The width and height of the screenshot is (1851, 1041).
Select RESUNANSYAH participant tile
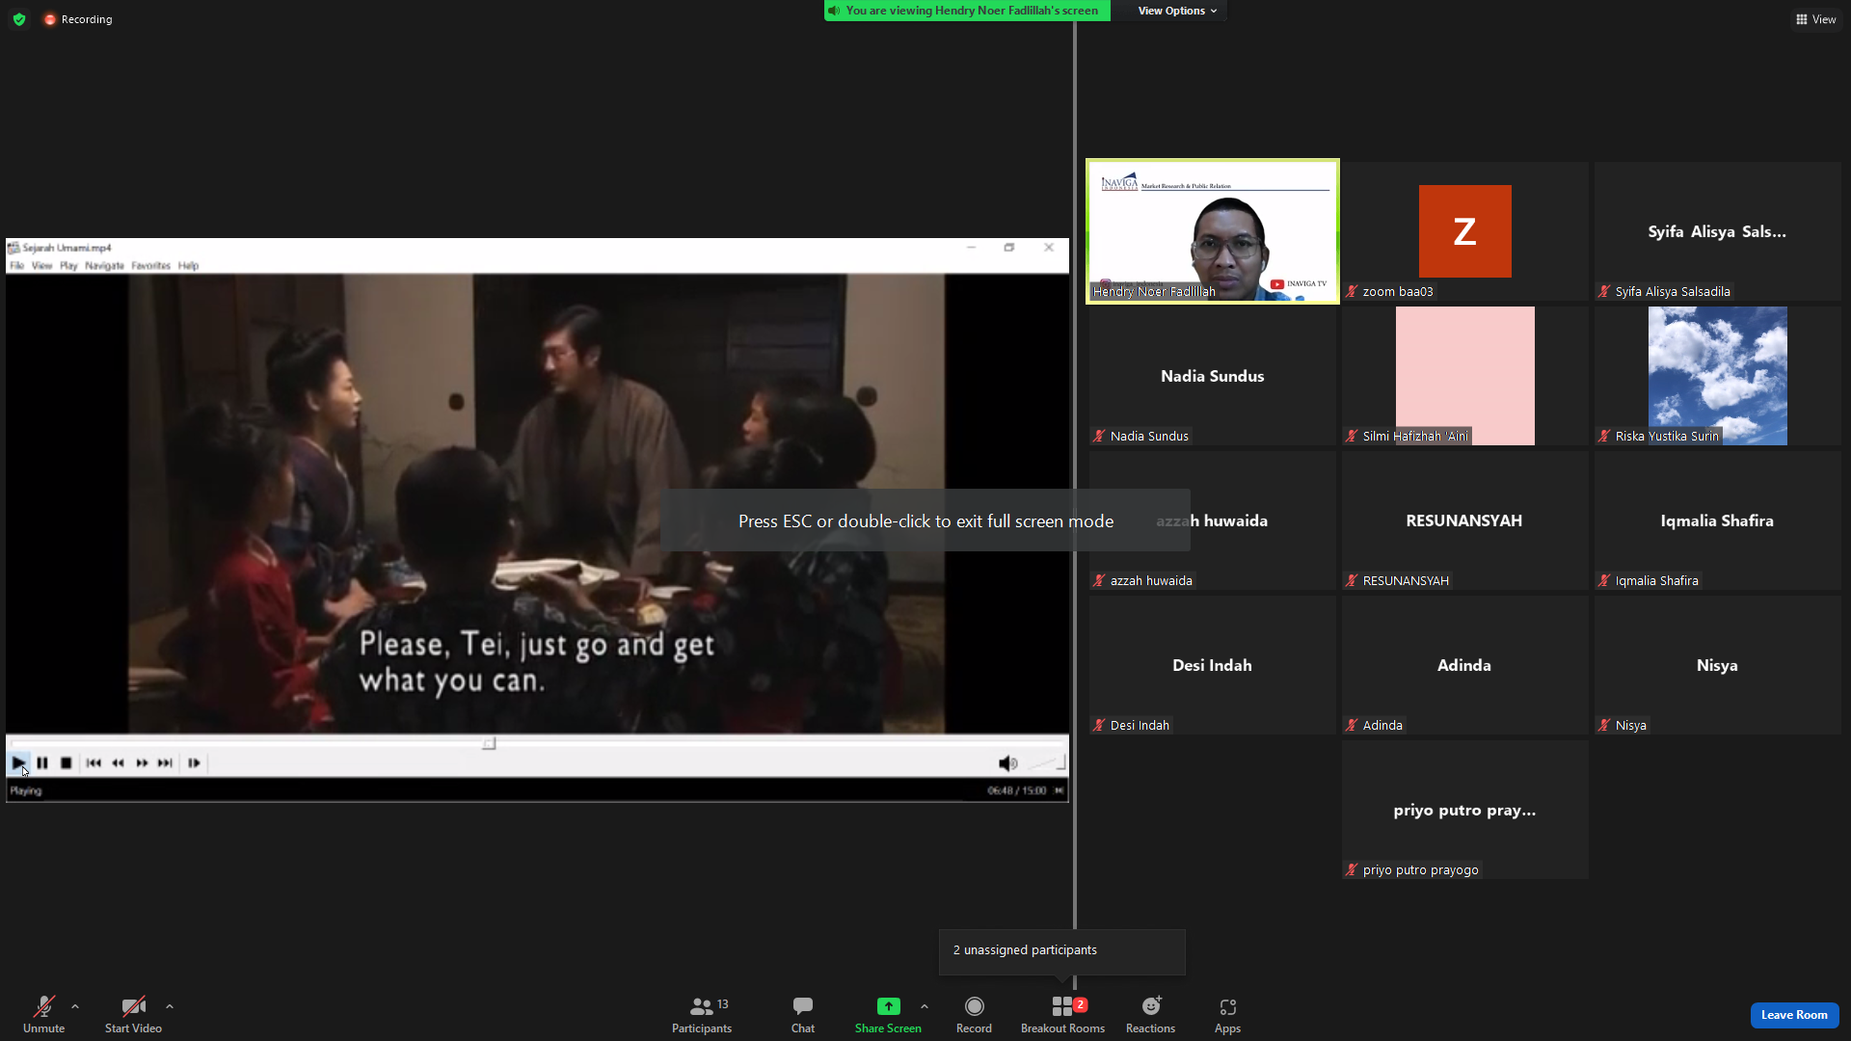(x=1465, y=520)
